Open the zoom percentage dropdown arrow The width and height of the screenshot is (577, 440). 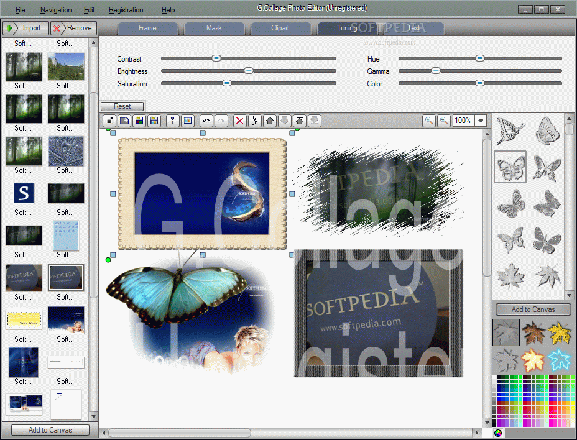tap(481, 121)
